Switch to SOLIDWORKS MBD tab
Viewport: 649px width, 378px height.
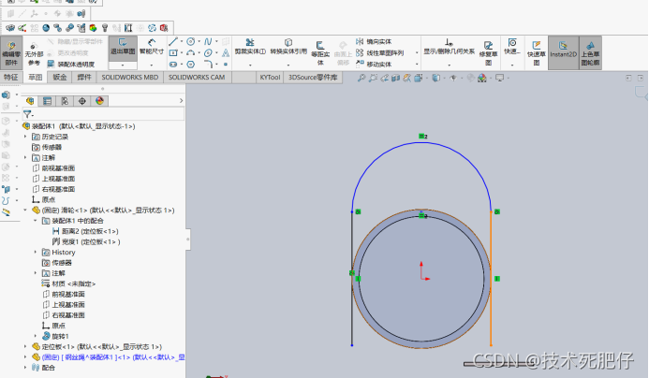click(x=130, y=78)
